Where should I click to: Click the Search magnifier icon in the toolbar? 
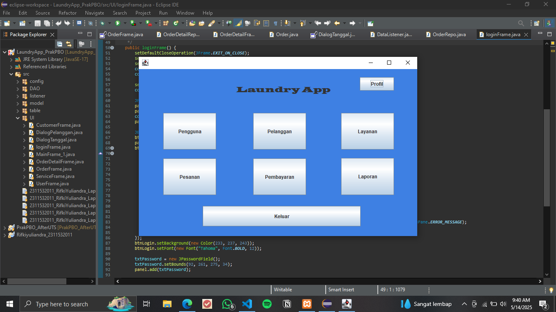[x=521, y=24]
